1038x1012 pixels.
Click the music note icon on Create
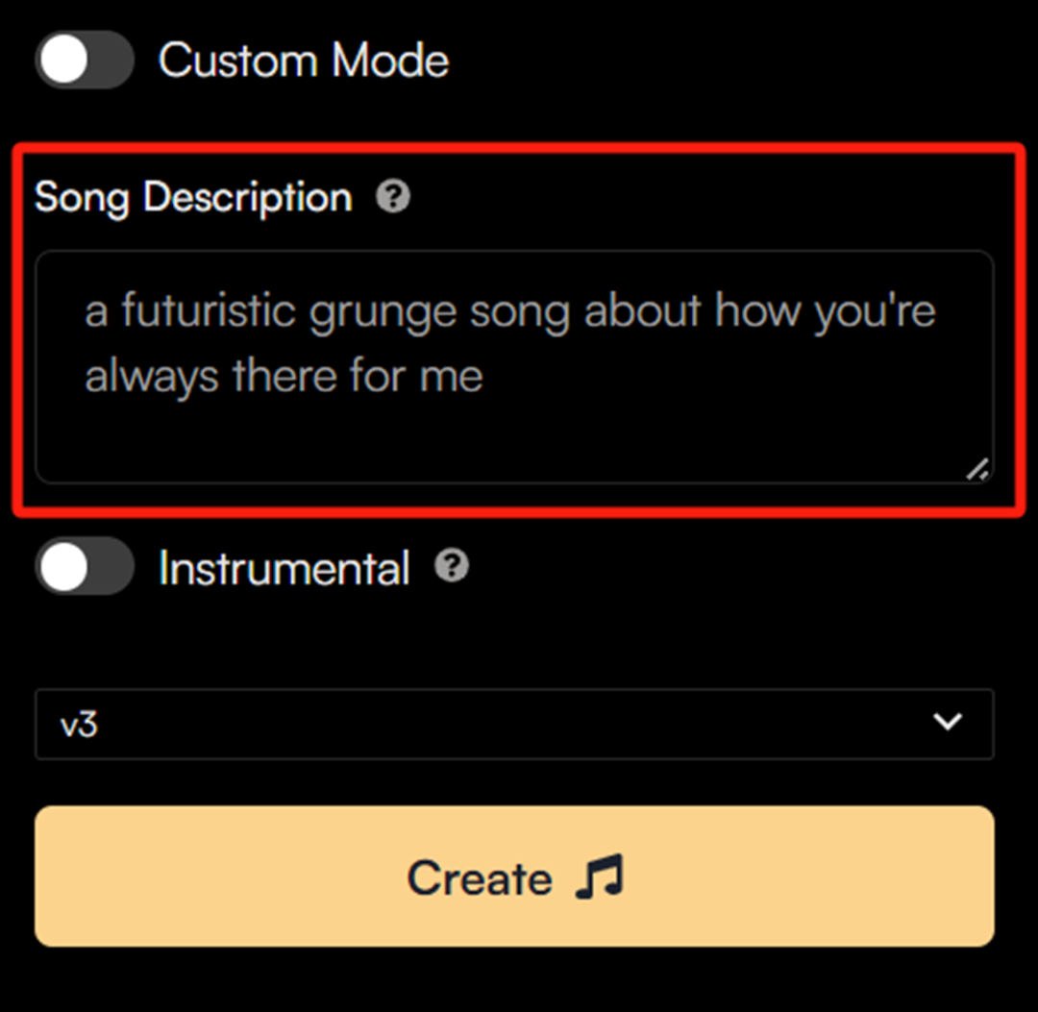(600, 877)
